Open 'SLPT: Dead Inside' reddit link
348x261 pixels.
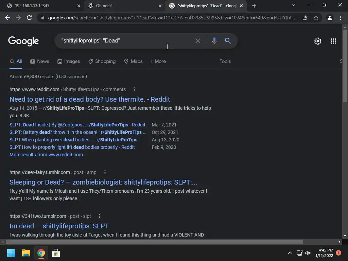point(77,125)
